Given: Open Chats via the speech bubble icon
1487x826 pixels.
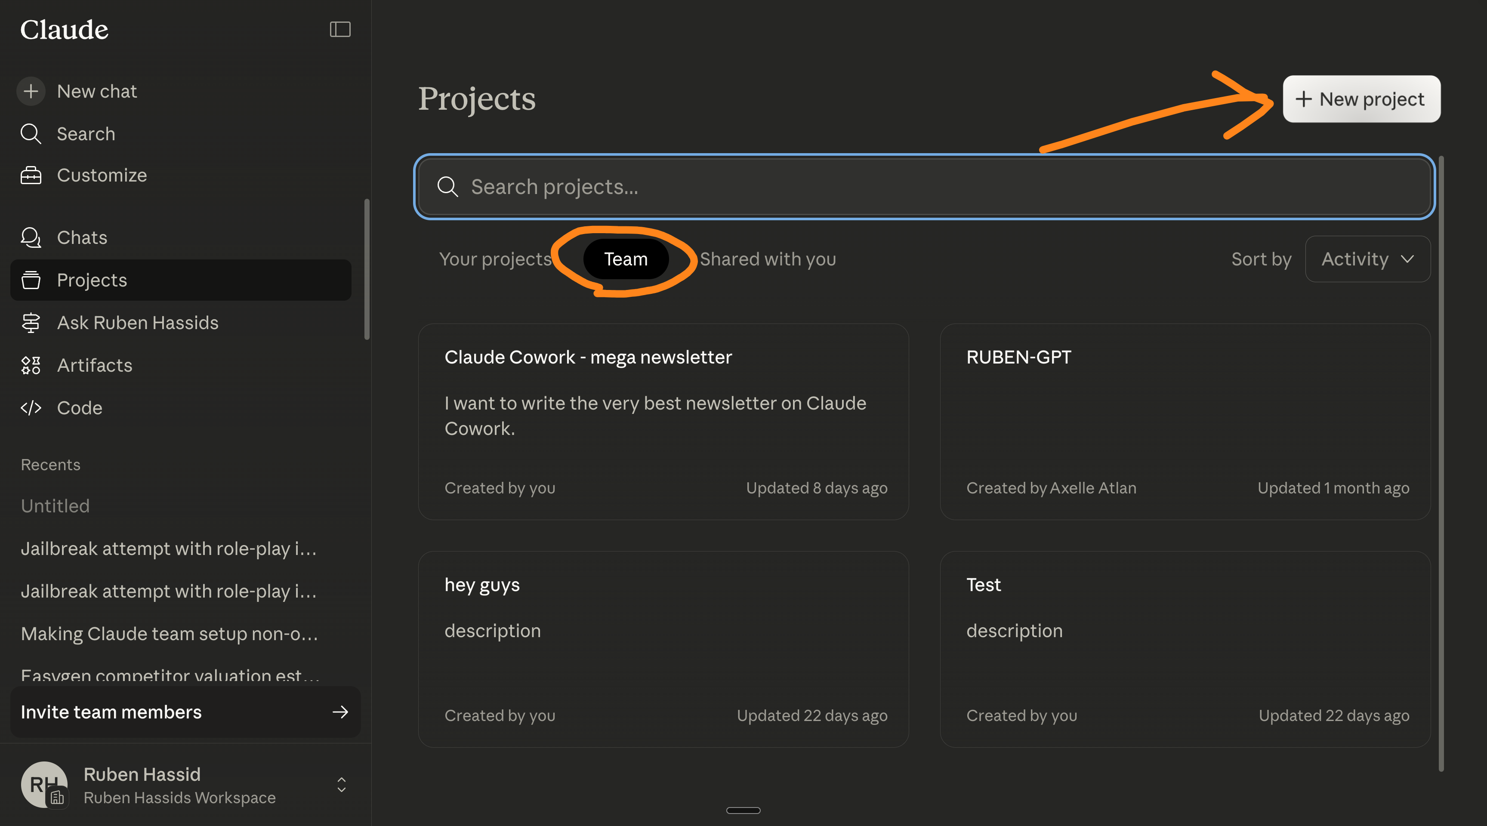Looking at the screenshot, I should tap(31, 238).
